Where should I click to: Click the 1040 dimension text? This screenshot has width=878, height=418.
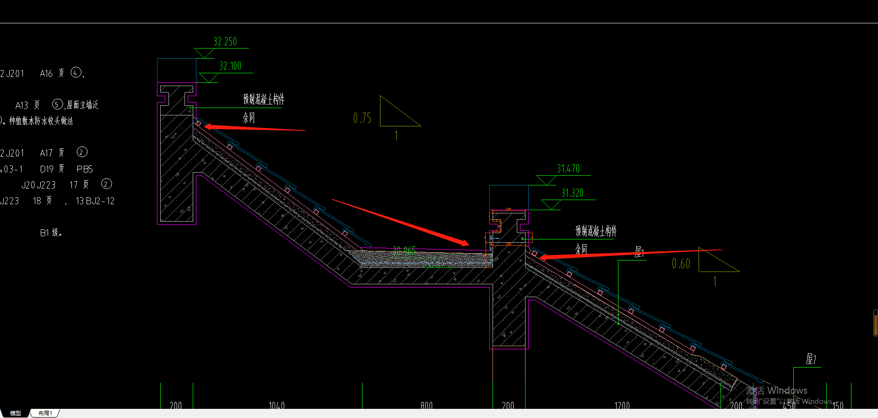click(276, 405)
